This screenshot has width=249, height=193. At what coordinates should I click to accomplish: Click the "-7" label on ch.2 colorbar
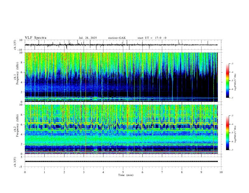point(232,150)
